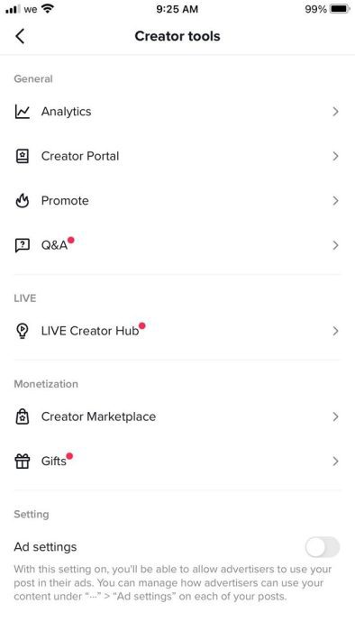The image size is (355, 631).
Task: Expand Gifts using its right chevron
Action: pos(336,462)
